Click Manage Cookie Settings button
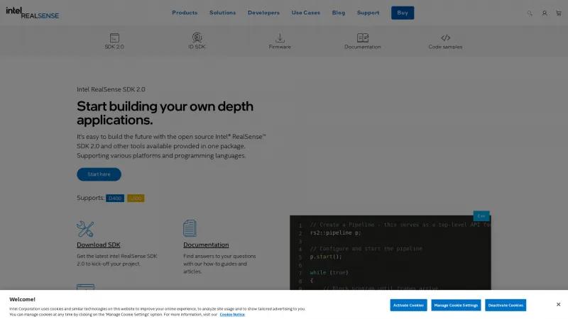The height and width of the screenshot is (319, 568). [x=456, y=306]
